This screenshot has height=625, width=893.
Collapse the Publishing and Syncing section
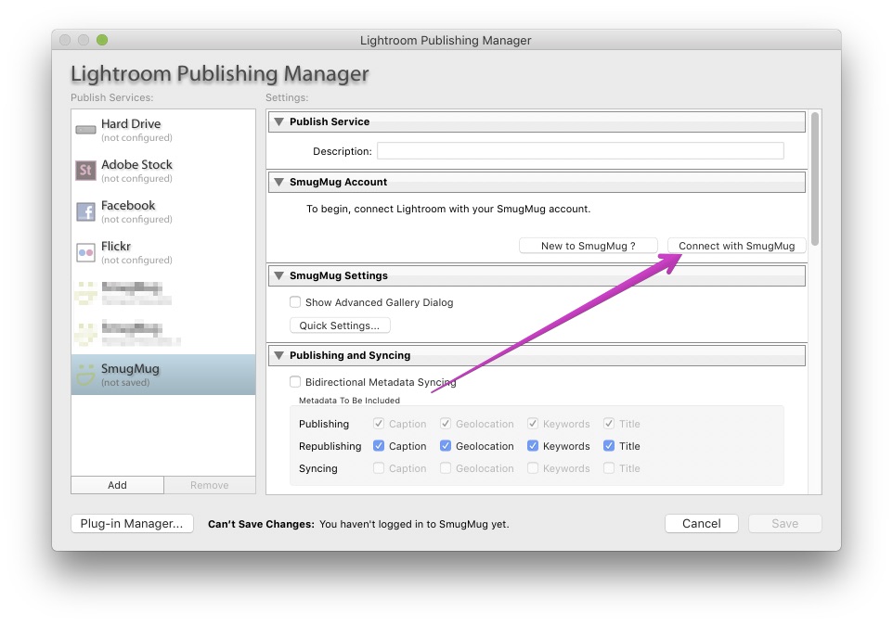(279, 355)
